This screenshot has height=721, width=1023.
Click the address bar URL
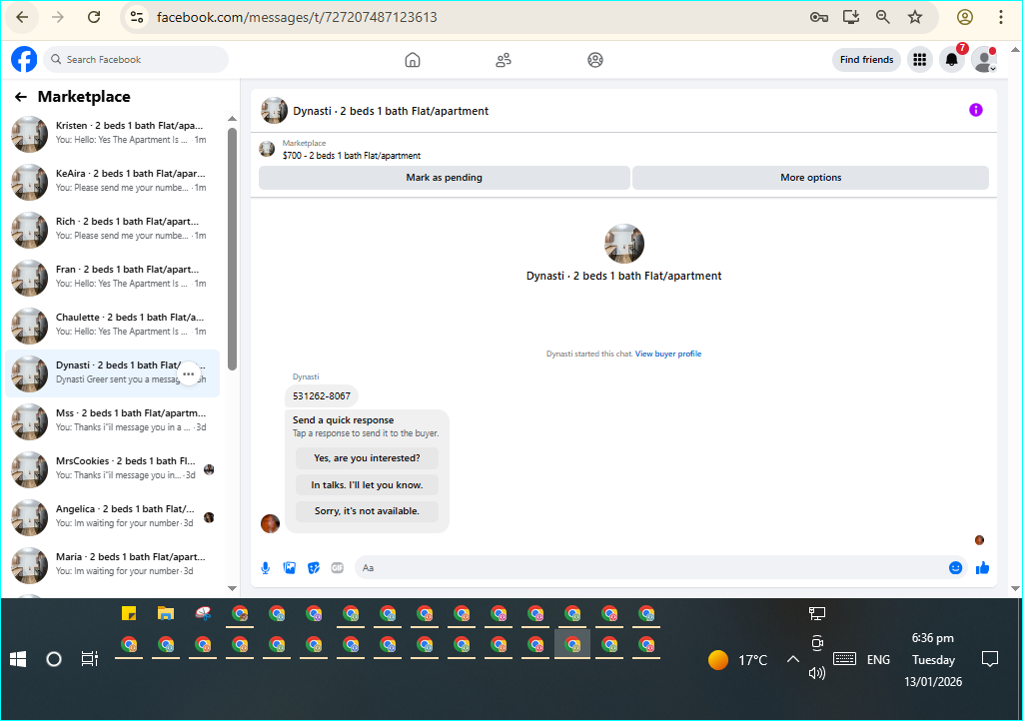297,18
